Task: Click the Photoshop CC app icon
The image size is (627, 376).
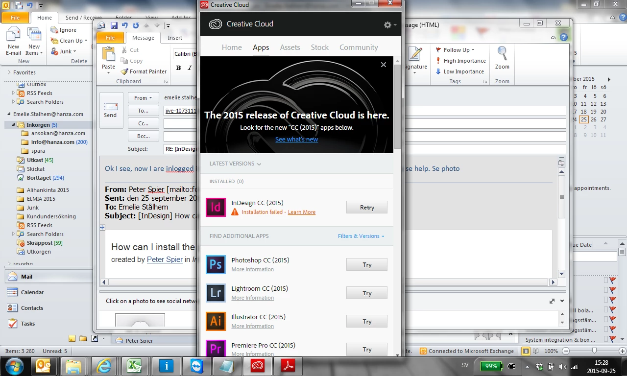Action: point(216,264)
